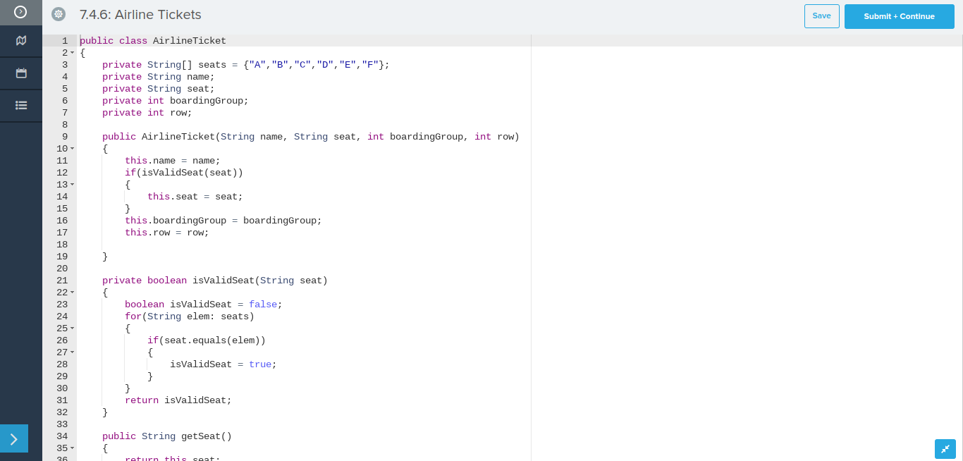Expand the sidebar using the blue chevron
The width and height of the screenshot is (963, 461).
[x=14, y=438]
